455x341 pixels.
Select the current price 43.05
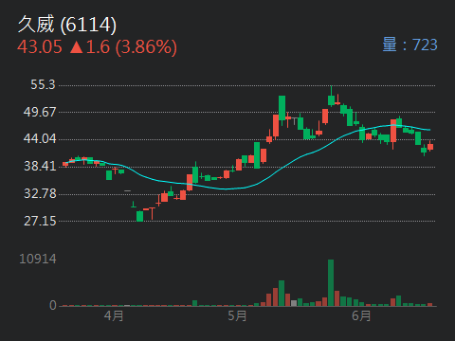coord(40,47)
